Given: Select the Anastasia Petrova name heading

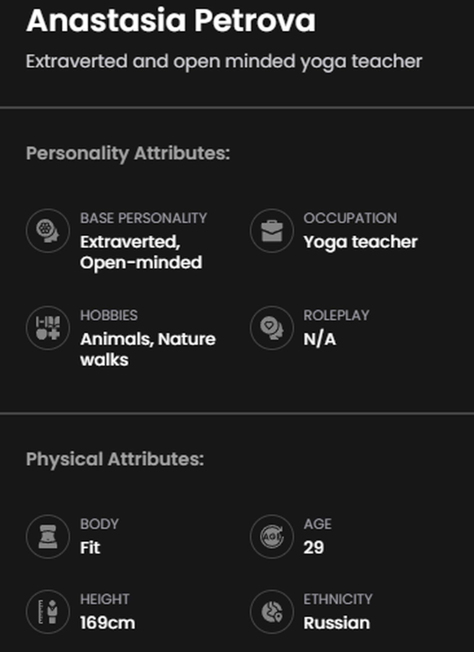Looking at the screenshot, I should 171,21.
